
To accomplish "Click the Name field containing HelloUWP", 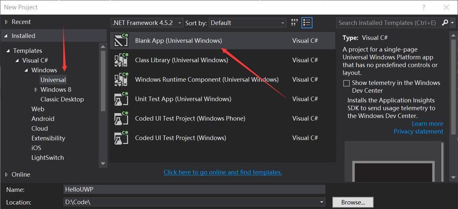I will tap(194, 190).
